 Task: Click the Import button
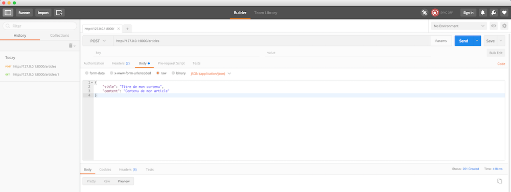pyautogui.click(x=43, y=13)
